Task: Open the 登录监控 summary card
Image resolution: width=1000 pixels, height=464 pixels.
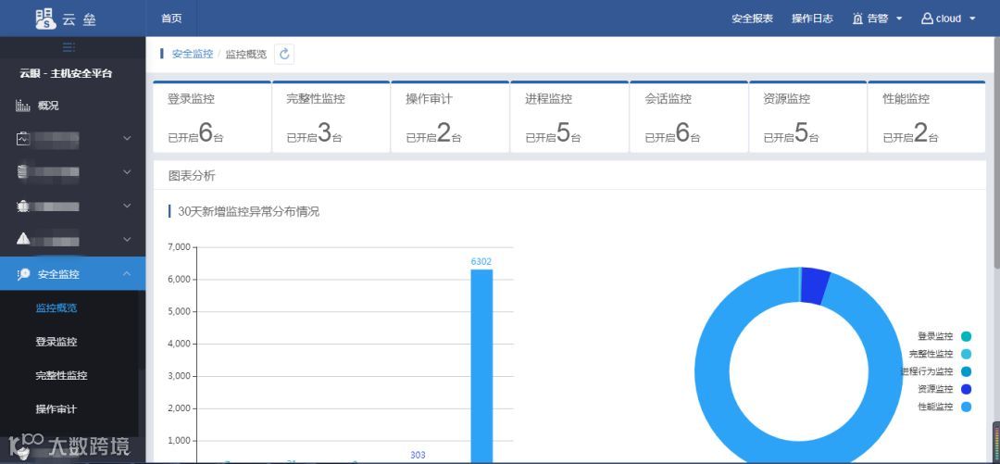Action: pyautogui.click(x=212, y=118)
